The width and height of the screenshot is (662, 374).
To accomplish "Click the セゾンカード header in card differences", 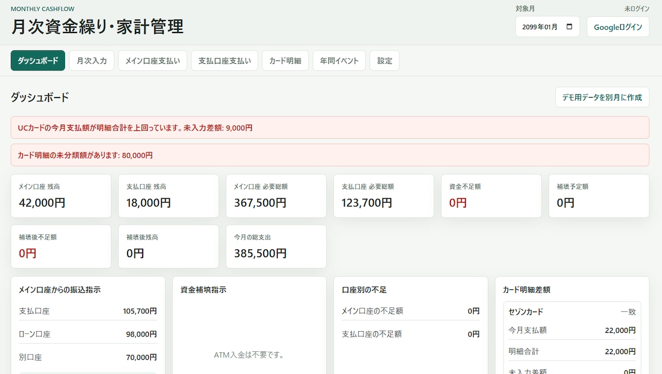I will (526, 312).
